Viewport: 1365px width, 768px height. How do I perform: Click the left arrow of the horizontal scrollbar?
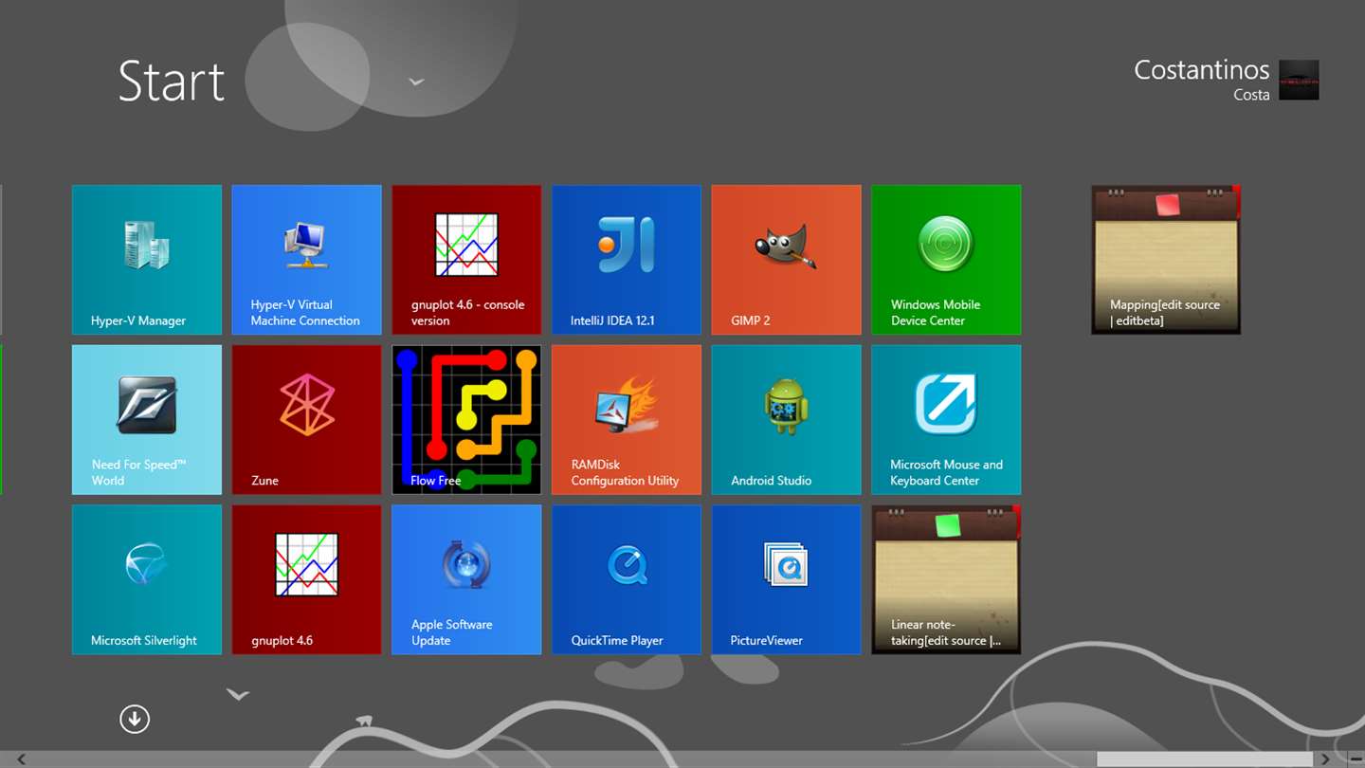[x=21, y=759]
